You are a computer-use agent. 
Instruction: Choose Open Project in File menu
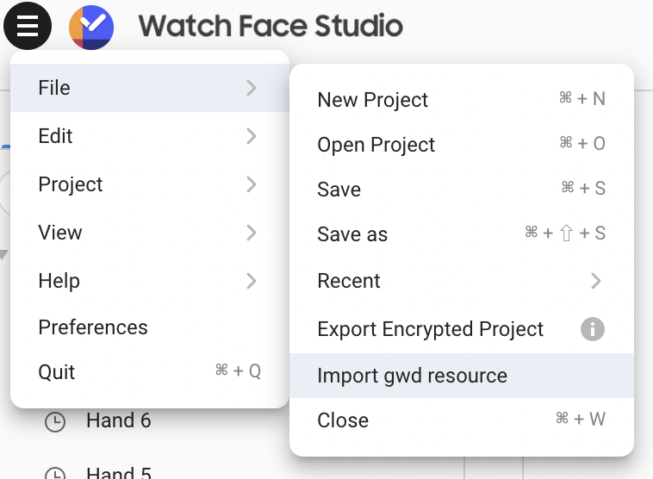(x=376, y=145)
